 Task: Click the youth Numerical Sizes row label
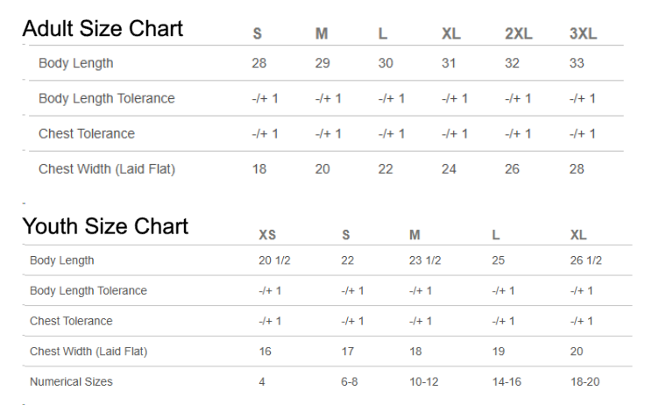coord(71,381)
